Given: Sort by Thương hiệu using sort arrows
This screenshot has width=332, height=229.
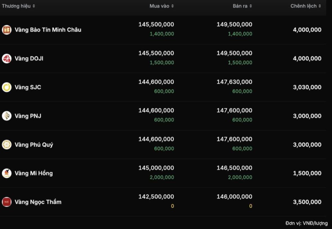Looking at the screenshot, I should pyautogui.click(x=34, y=6).
